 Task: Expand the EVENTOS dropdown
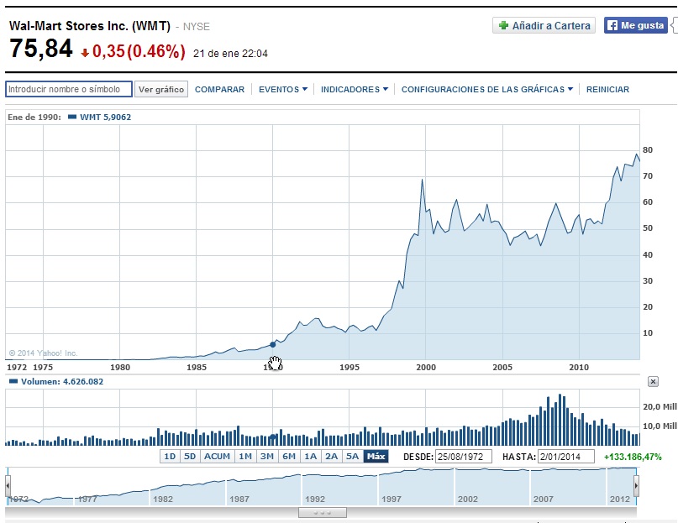pos(283,90)
